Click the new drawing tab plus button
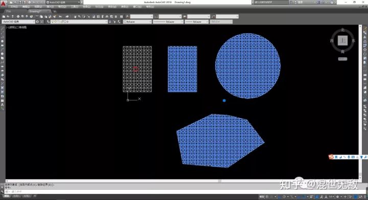The image size is (368, 200). [55, 11]
